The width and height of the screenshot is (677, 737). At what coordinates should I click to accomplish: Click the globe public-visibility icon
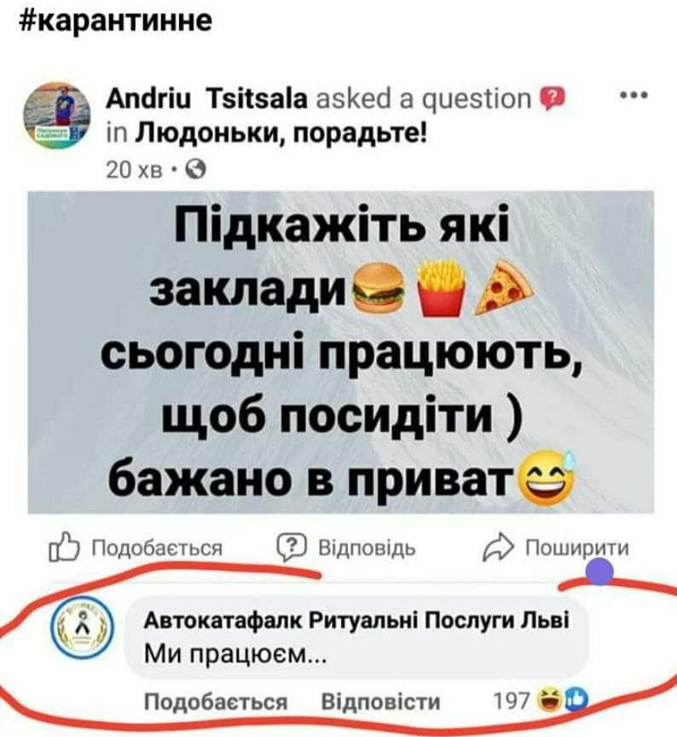[196, 170]
